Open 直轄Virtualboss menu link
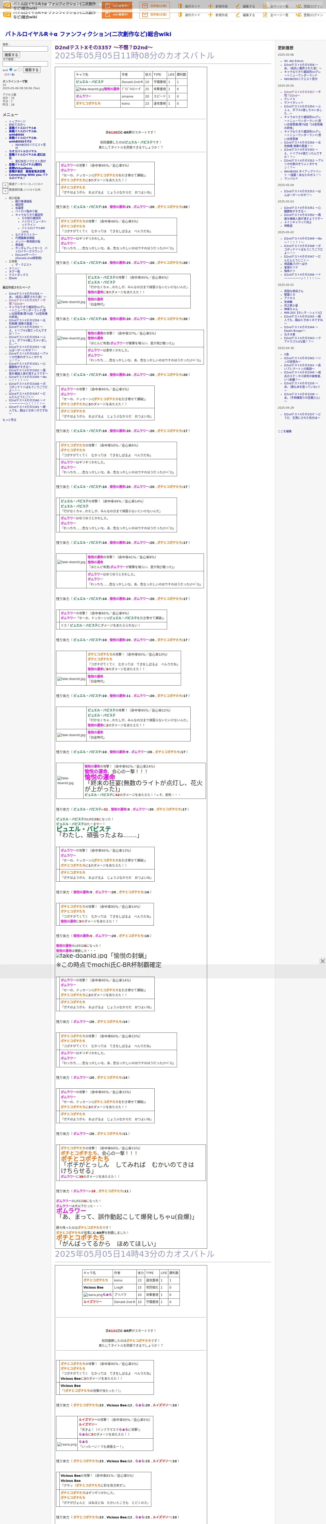Viewport: 326px width, 1524px height. (x=21, y=168)
